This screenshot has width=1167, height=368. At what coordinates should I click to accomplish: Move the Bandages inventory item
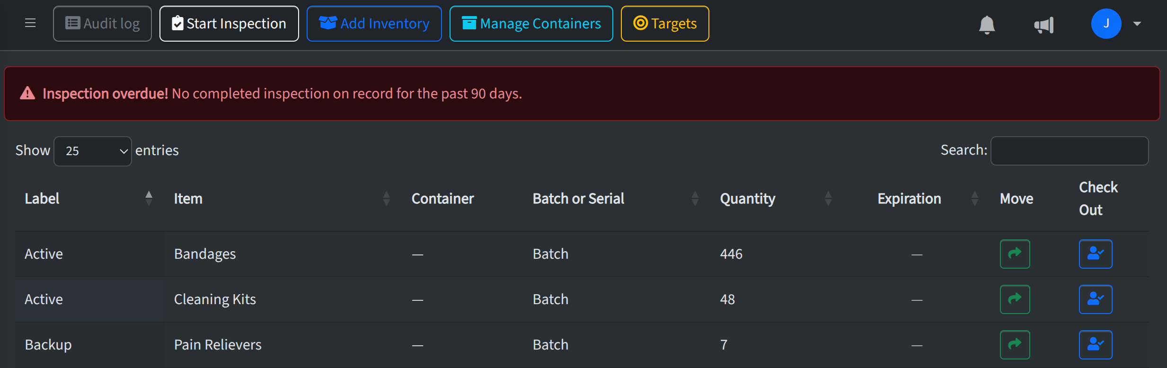coord(1015,254)
